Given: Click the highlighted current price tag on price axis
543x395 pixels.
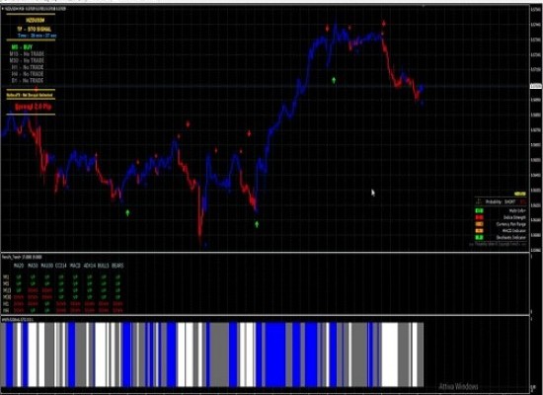Looking at the screenshot, I should click(x=536, y=86).
